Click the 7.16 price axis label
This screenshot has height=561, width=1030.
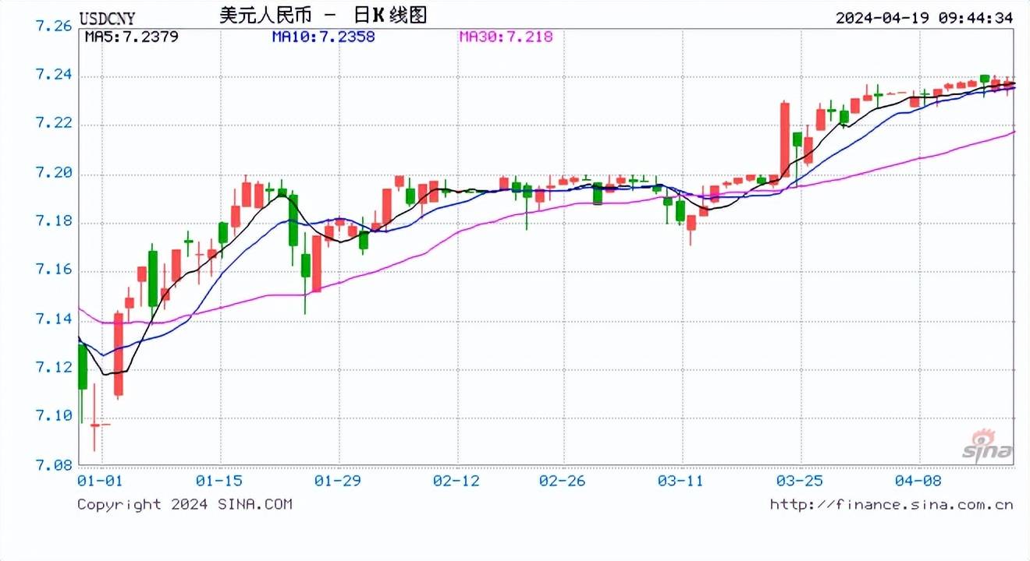coord(55,270)
